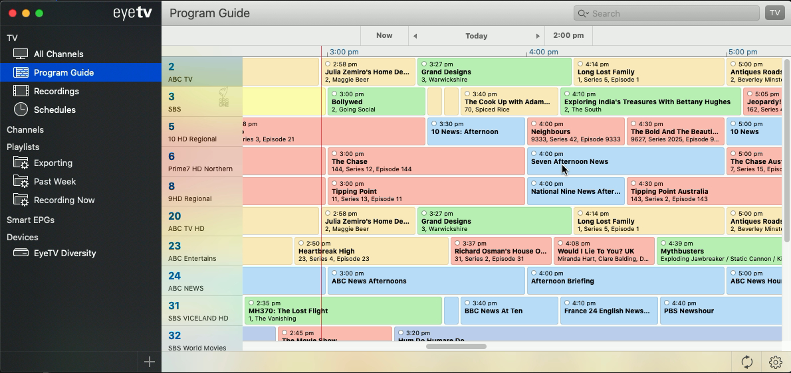Toggle record circle for 10 News: Afternoon
The height and width of the screenshot is (373, 791).
pos(434,123)
